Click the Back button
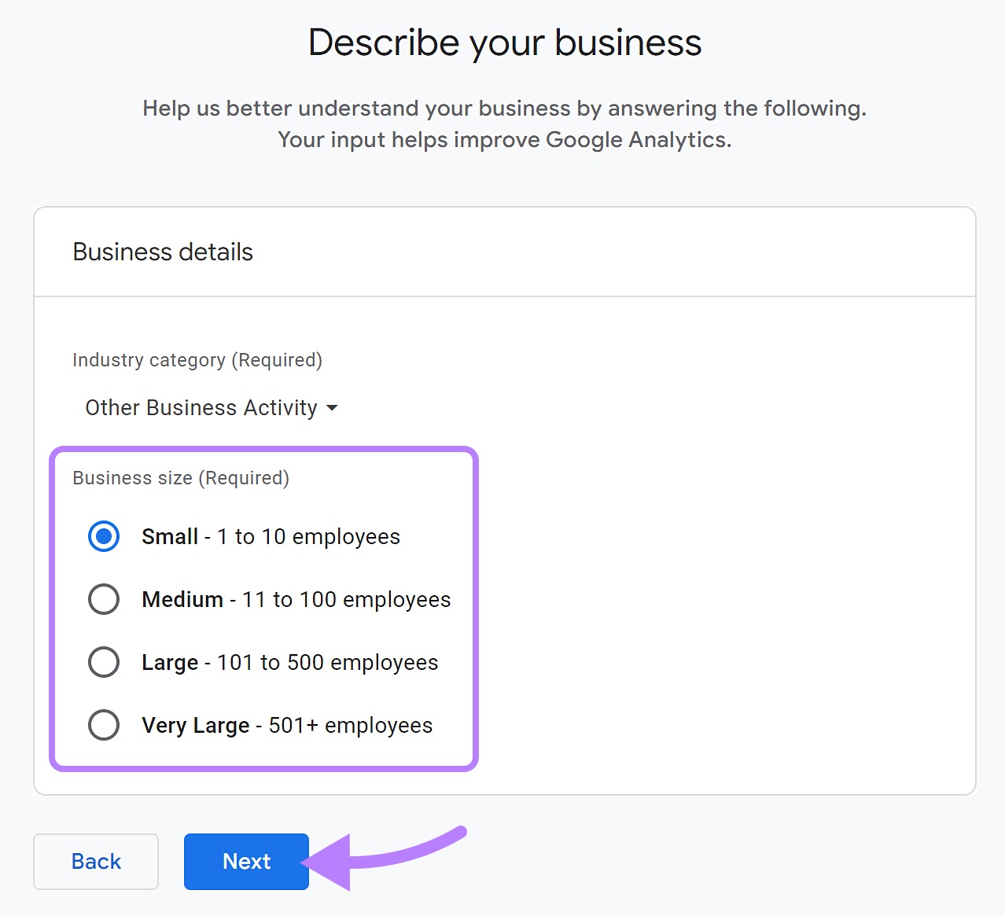 click(x=95, y=861)
